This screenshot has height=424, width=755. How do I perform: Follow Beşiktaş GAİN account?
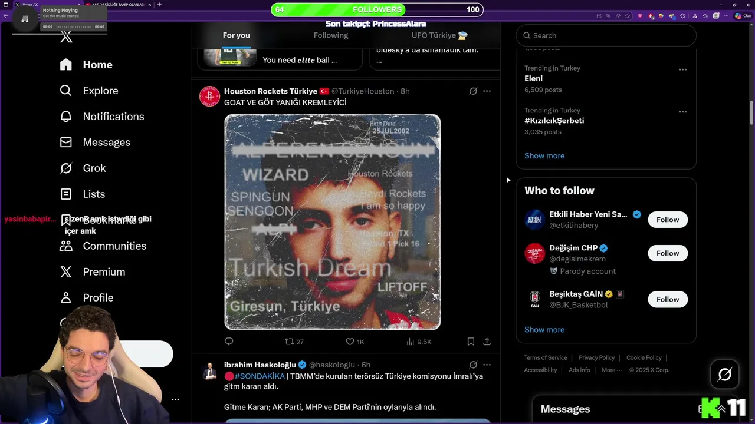[x=668, y=299]
